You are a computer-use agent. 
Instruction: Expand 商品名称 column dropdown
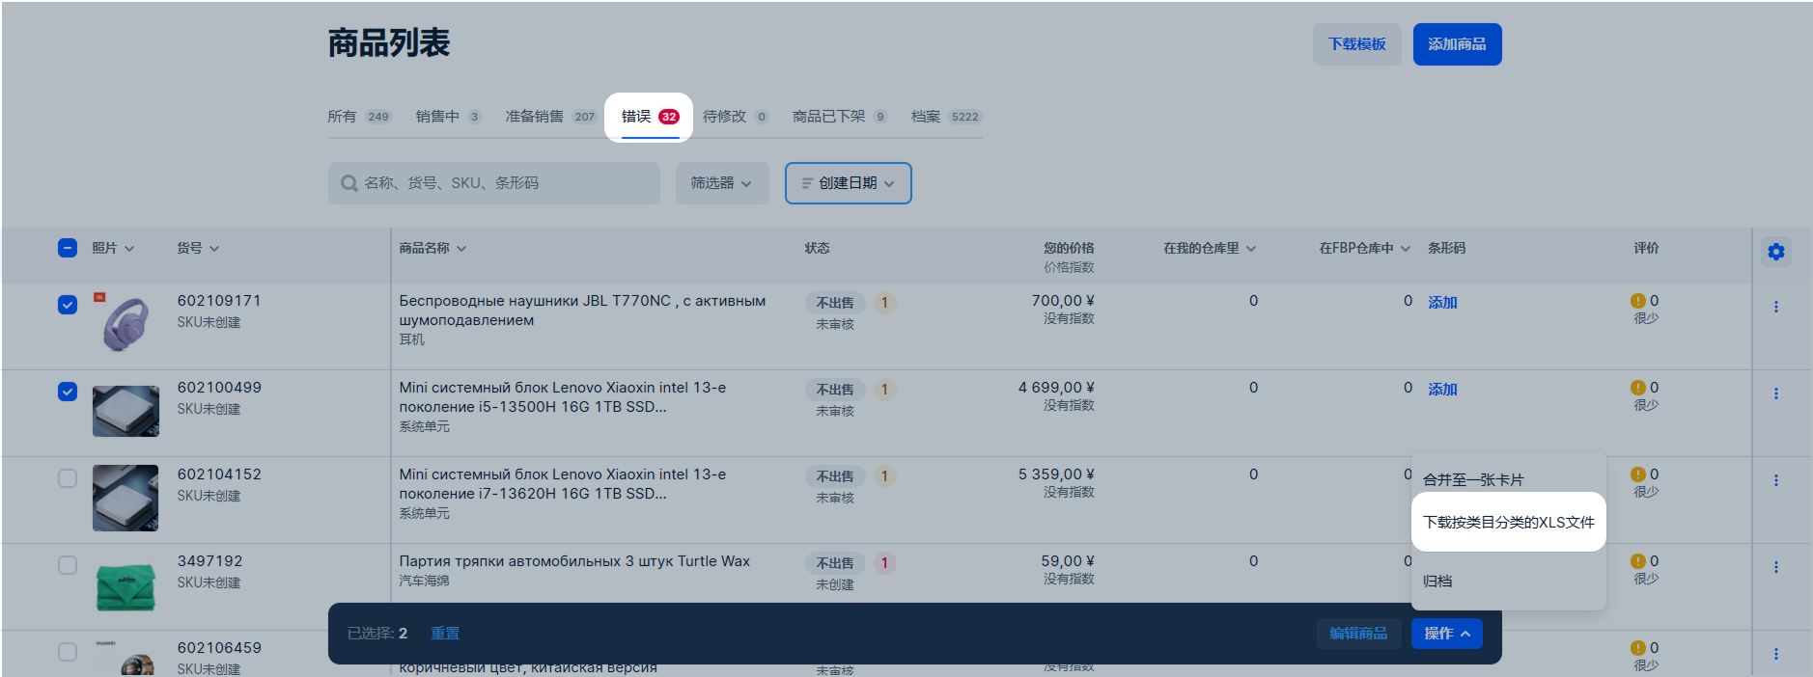[461, 249]
